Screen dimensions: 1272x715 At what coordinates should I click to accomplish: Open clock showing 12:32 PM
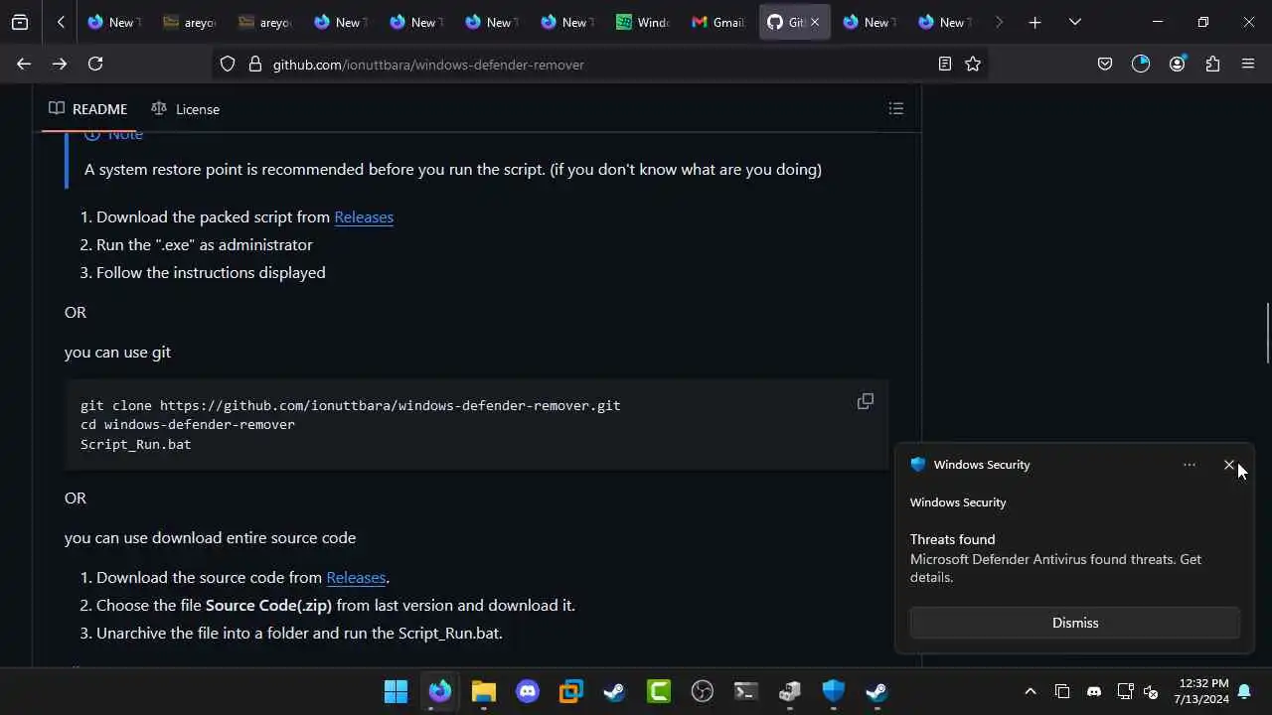(x=1203, y=691)
